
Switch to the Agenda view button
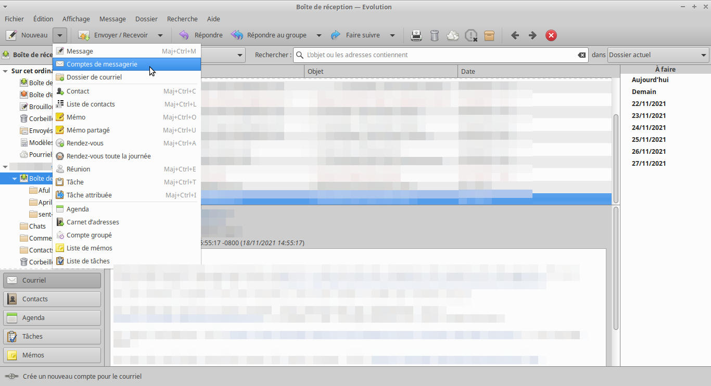point(52,317)
